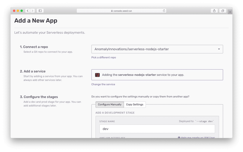The image size is (243, 152).
Task: Click the Add a New App heading
Action: [x=36, y=20]
